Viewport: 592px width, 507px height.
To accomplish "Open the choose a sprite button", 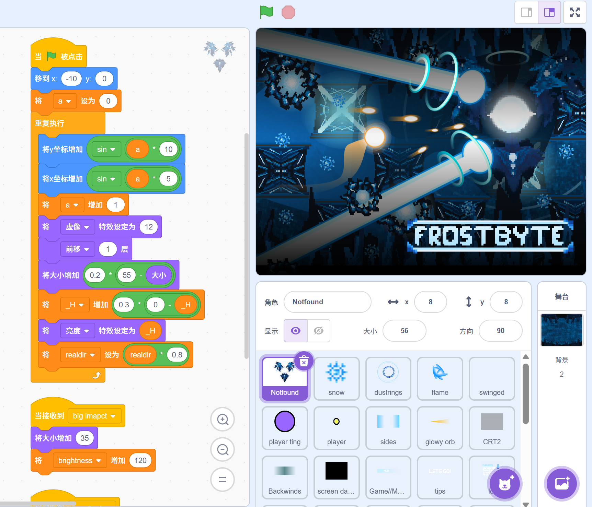I will click(x=504, y=484).
